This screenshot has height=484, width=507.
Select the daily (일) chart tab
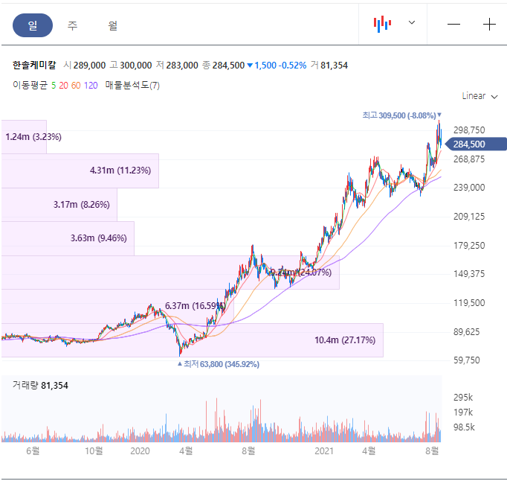click(33, 25)
